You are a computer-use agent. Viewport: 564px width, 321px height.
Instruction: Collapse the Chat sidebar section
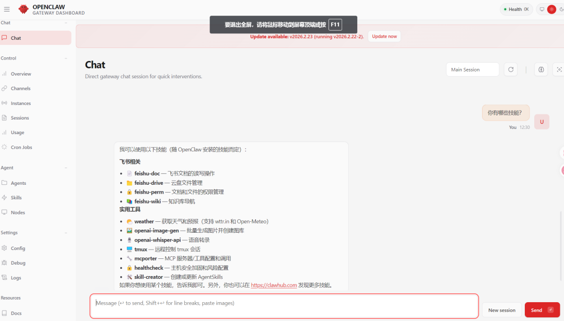66,22
